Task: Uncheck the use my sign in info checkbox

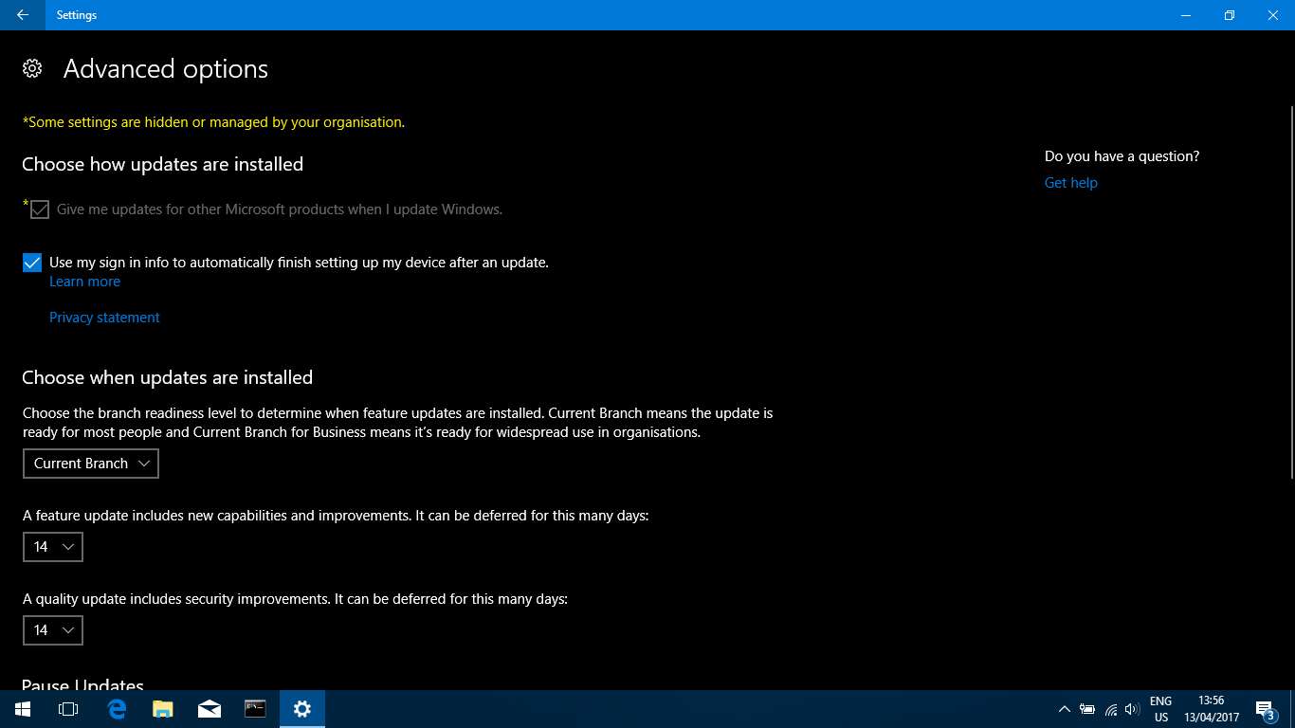Action: click(32, 263)
